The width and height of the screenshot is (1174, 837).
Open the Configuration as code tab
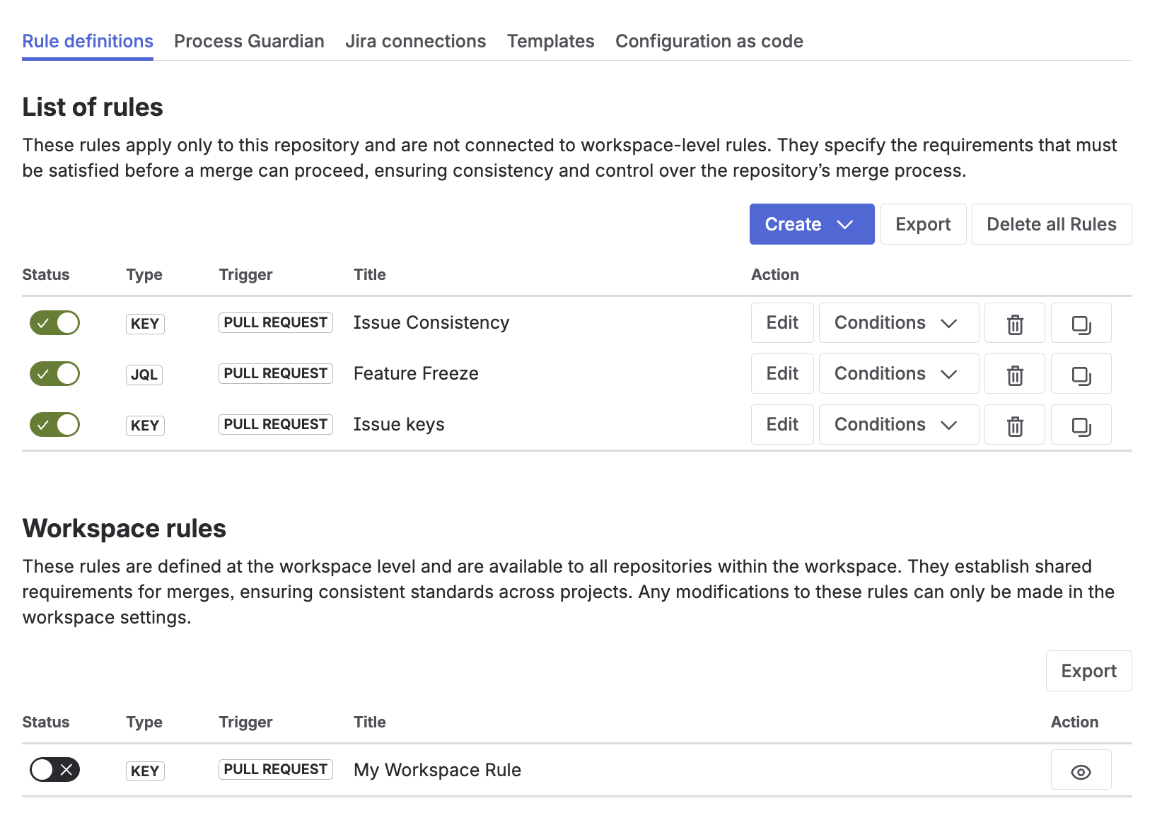click(x=709, y=41)
